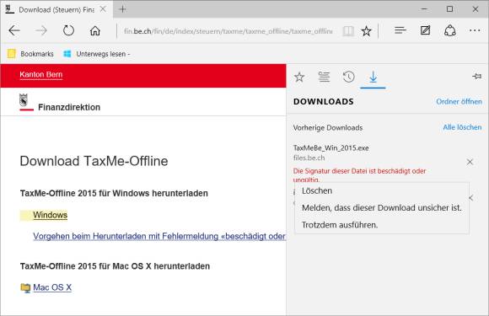Viewport: 489px width, 316px height.
Task: Reload the current page
Action: [x=68, y=30]
